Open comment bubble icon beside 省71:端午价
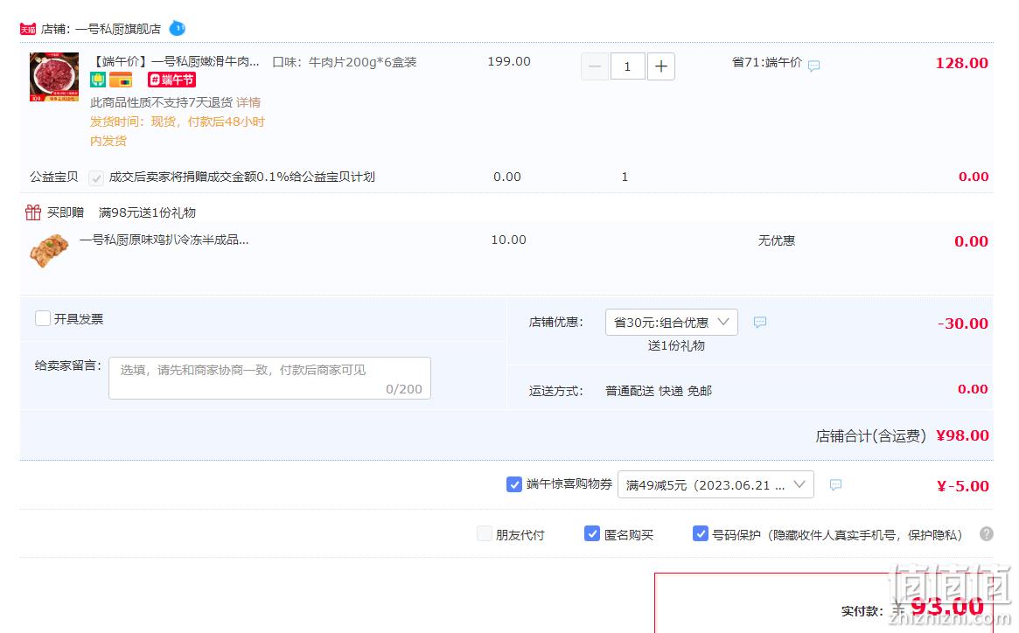Image resolution: width=1019 pixels, height=633 pixels. (813, 66)
